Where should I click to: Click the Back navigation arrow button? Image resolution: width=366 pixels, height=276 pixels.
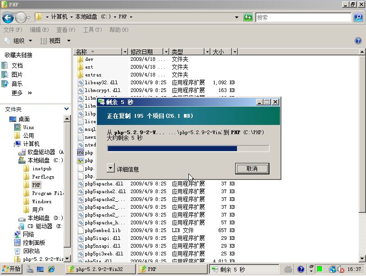8,17
